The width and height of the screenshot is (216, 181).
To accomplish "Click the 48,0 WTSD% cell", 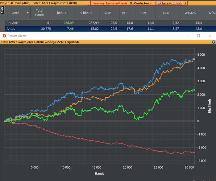I will [199, 29].
